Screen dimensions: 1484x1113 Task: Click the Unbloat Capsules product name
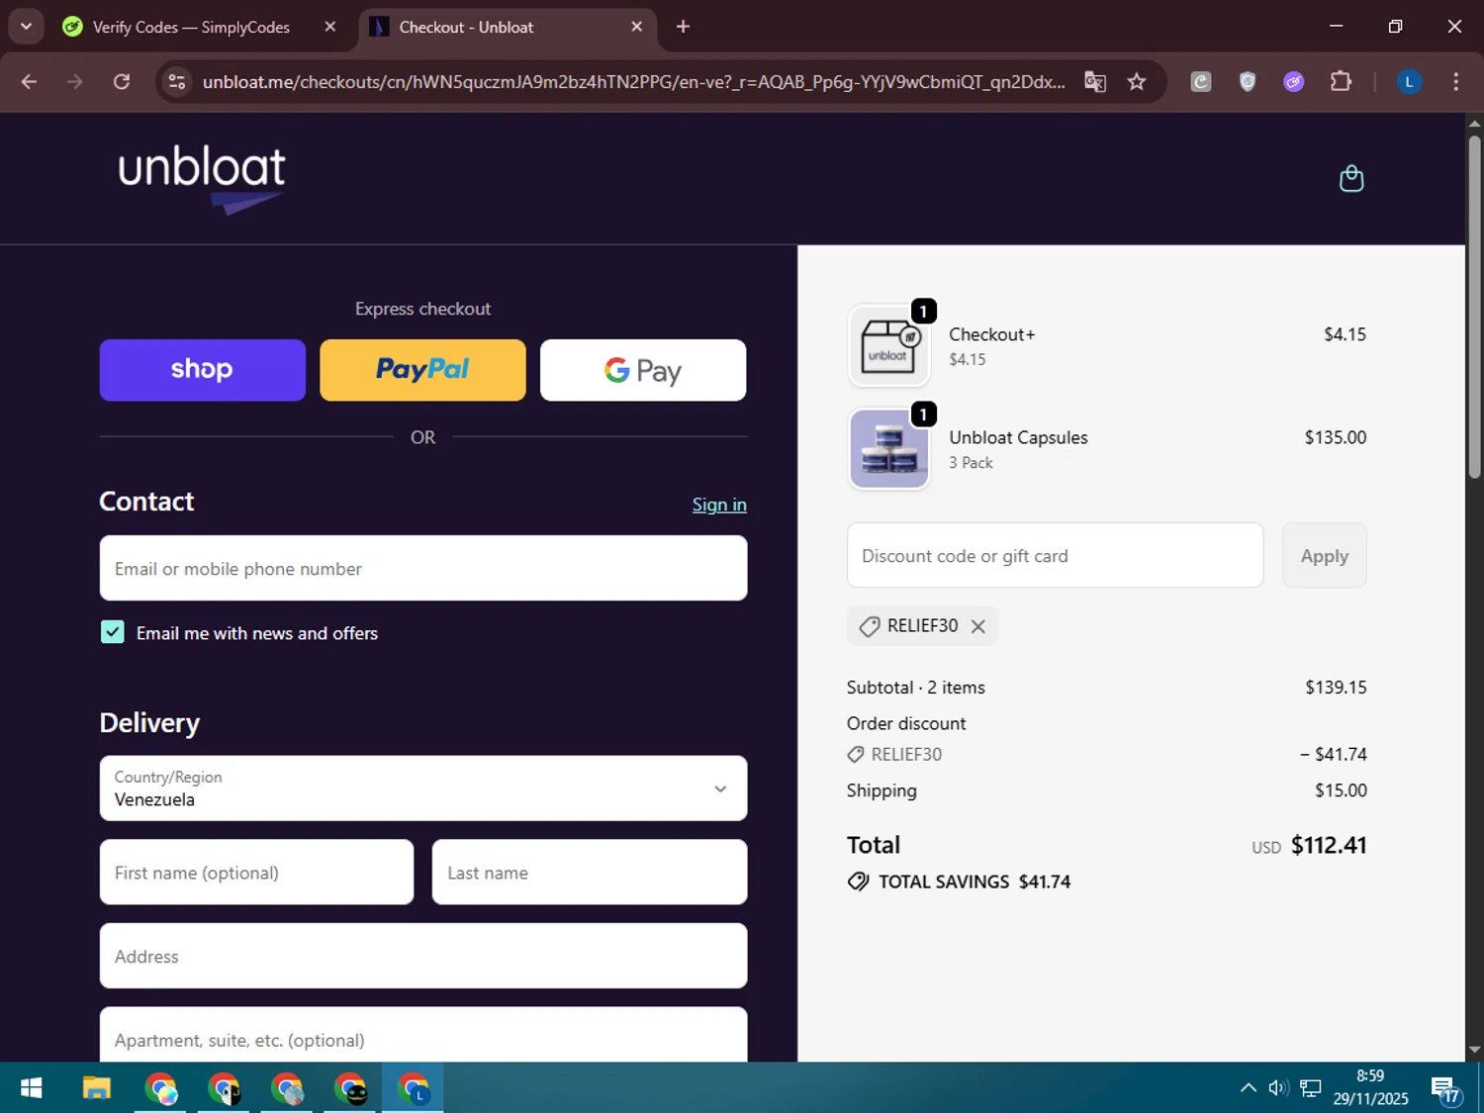pos(1018,437)
